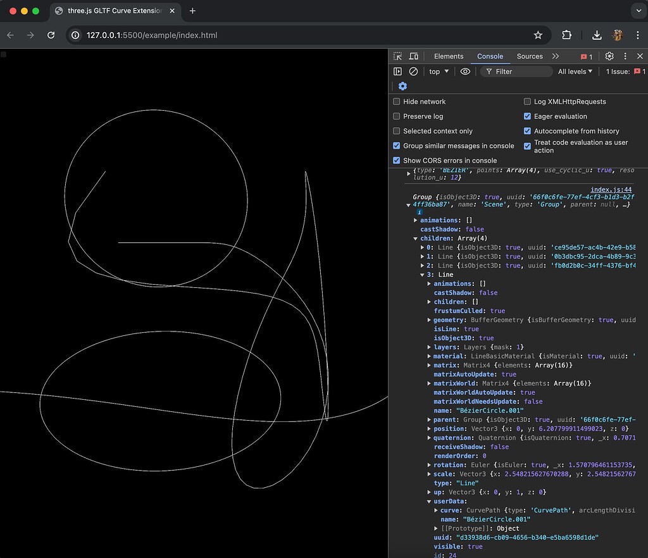
Task: Open the customize DevTools three-dot menu
Action: (625, 56)
